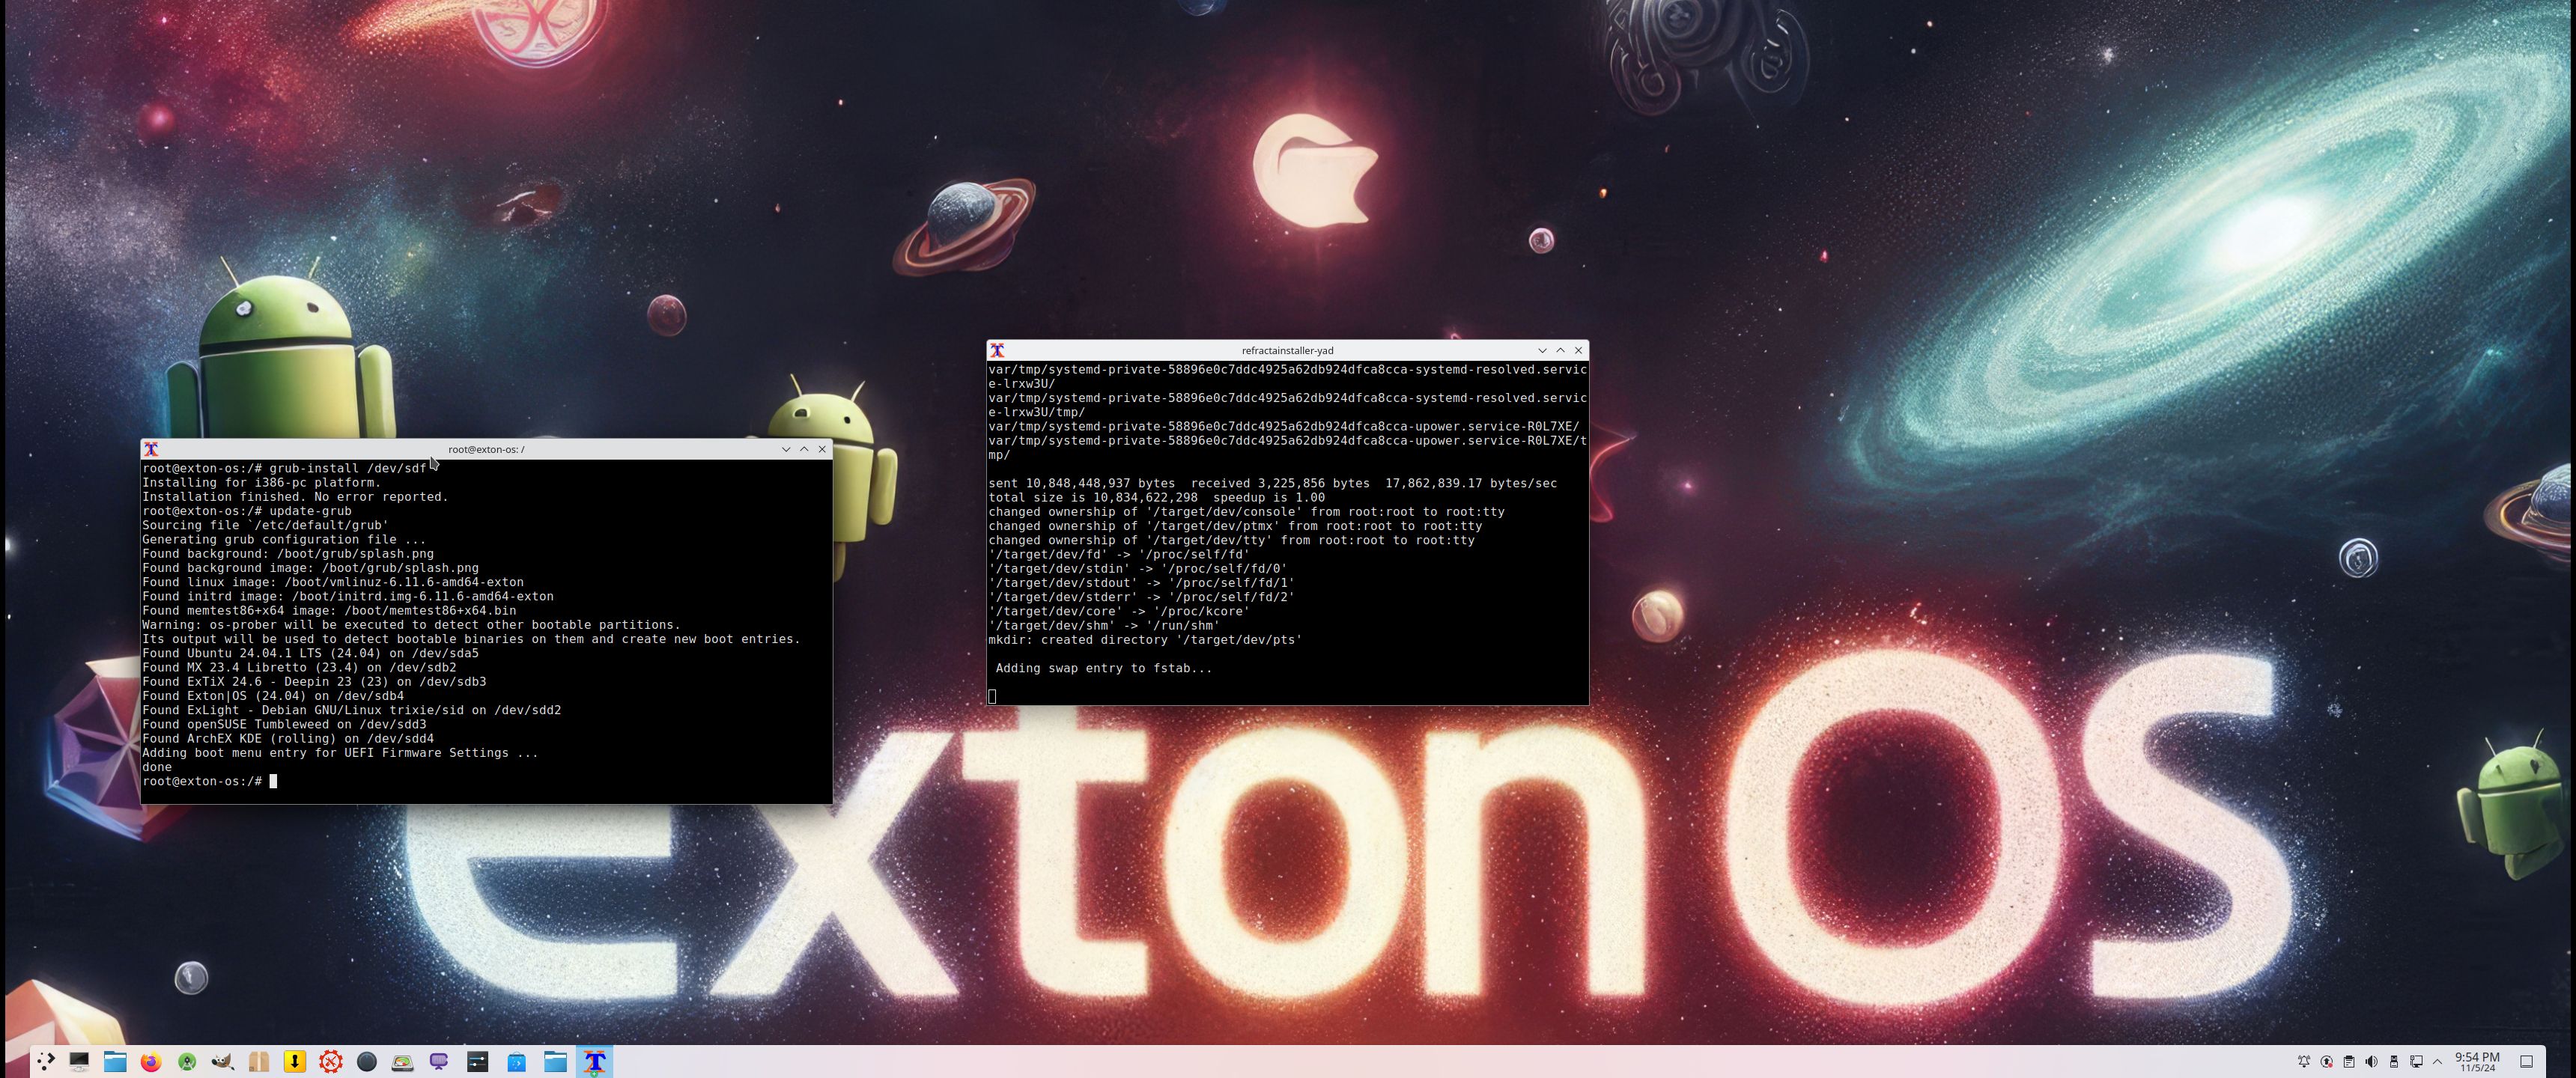The height and width of the screenshot is (1078, 2576).
Task: Maximize the refractainstaller-yad window
Action: point(1560,350)
